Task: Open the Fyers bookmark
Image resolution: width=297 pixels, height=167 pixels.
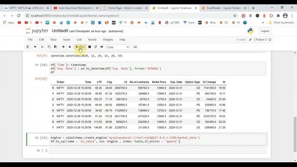Action: click(x=189, y=23)
